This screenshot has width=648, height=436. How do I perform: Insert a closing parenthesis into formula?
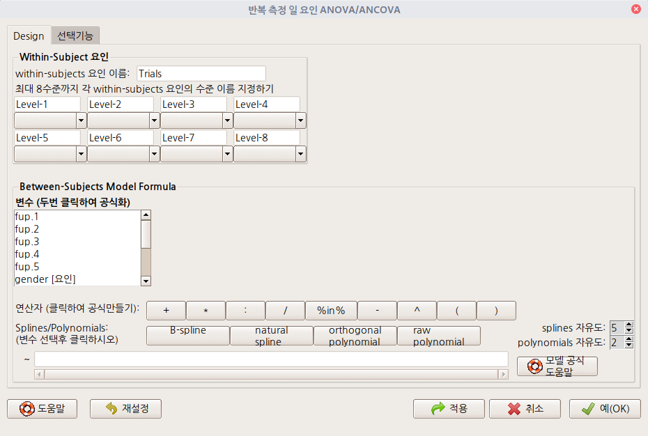(x=496, y=311)
